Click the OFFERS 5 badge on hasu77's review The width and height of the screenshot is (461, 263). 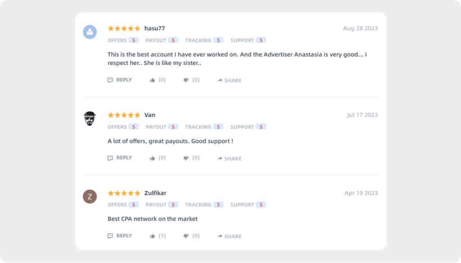122,40
